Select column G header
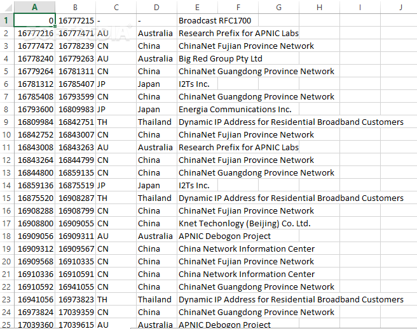The width and height of the screenshot is (417, 329). tap(278, 7)
